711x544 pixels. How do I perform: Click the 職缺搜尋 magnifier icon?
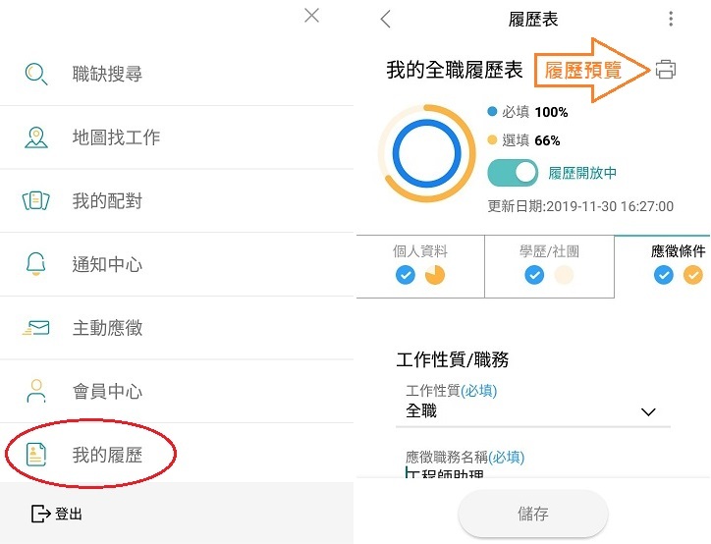pos(36,74)
